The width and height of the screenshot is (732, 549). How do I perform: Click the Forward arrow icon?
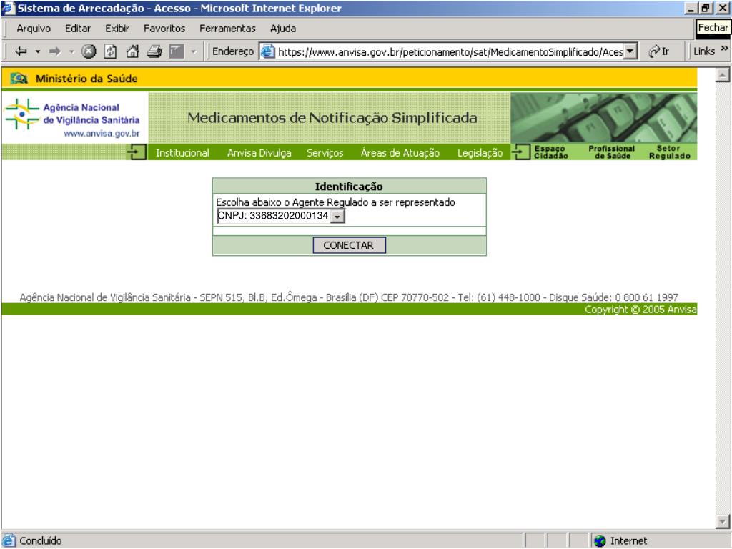(55, 51)
